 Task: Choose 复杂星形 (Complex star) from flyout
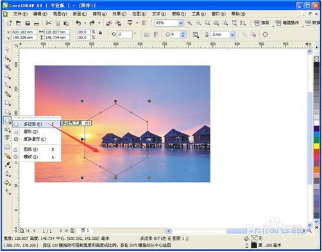37,139
